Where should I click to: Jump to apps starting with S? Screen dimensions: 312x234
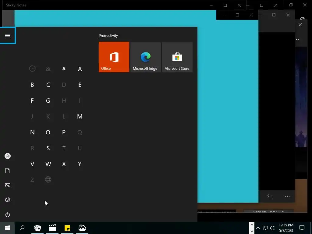pyautogui.click(x=48, y=148)
